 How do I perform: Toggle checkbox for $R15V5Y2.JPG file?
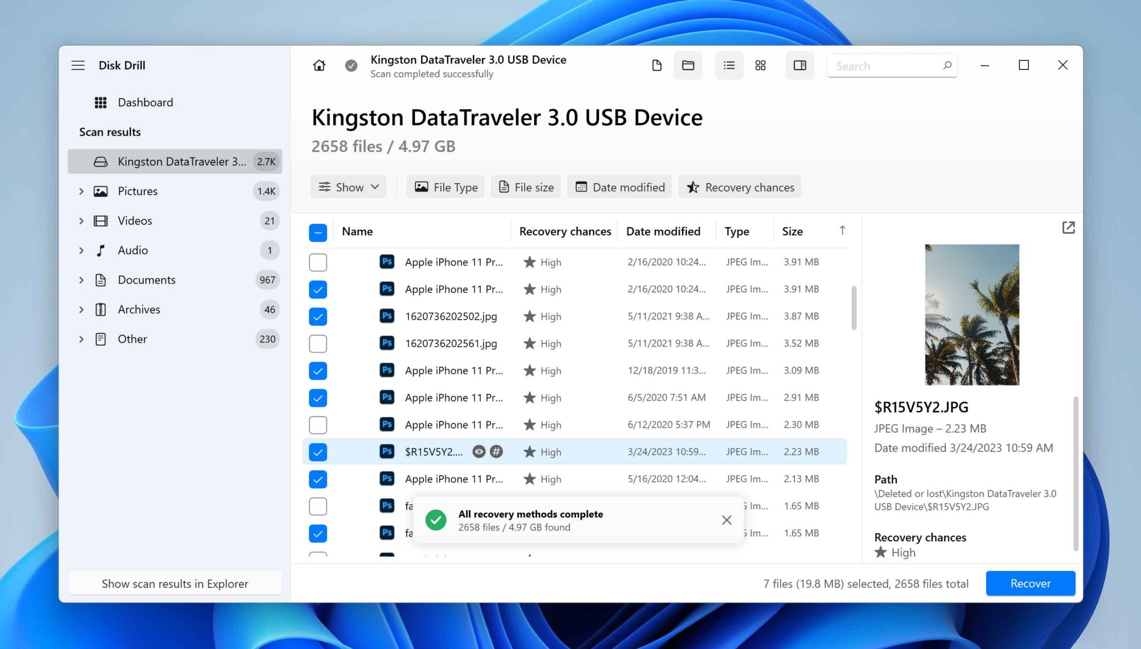click(x=318, y=451)
